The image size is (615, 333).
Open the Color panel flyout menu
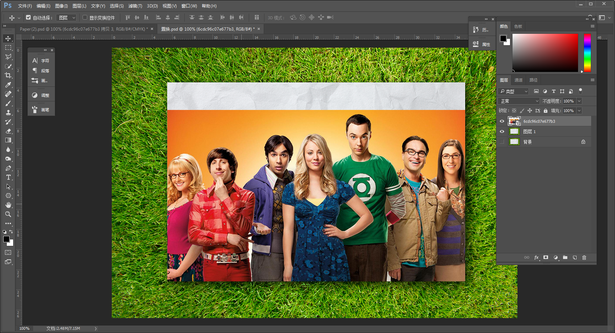593,26
